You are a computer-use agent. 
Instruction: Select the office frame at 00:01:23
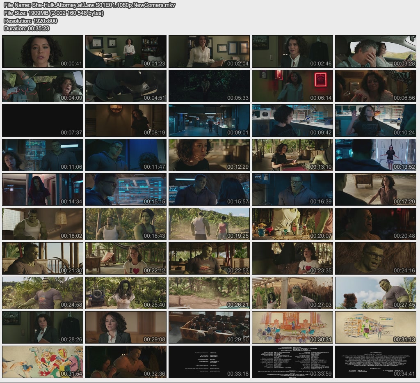tap(126, 51)
